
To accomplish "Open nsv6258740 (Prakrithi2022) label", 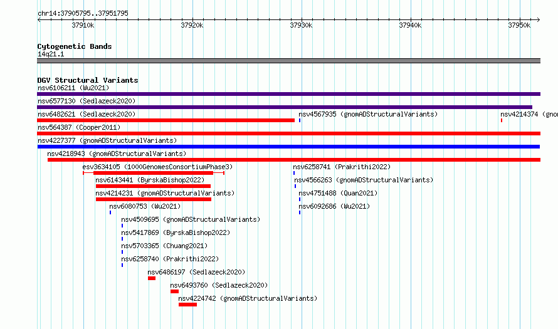I will (x=170, y=259).
